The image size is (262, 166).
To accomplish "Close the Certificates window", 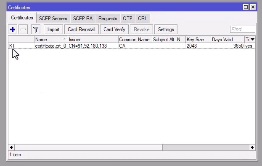I will (x=253, y=7).
